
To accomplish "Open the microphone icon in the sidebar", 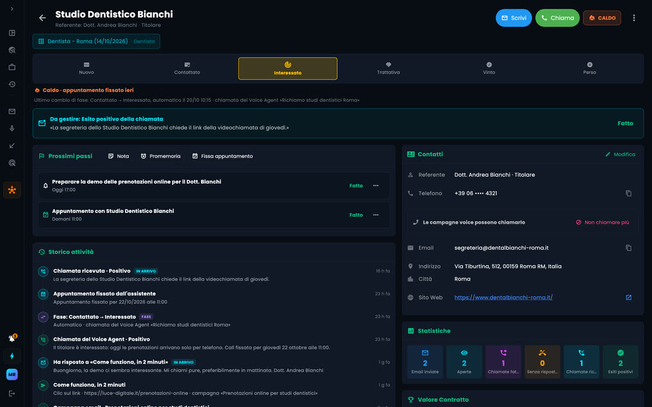I will 12,128.
